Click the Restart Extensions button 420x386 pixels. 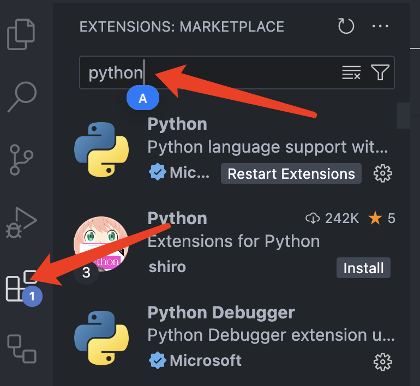pyautogui.click(x=291, y=174)
